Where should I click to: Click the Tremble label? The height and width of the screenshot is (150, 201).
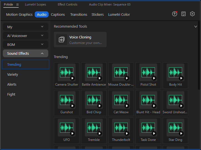(x=94, y=140)
